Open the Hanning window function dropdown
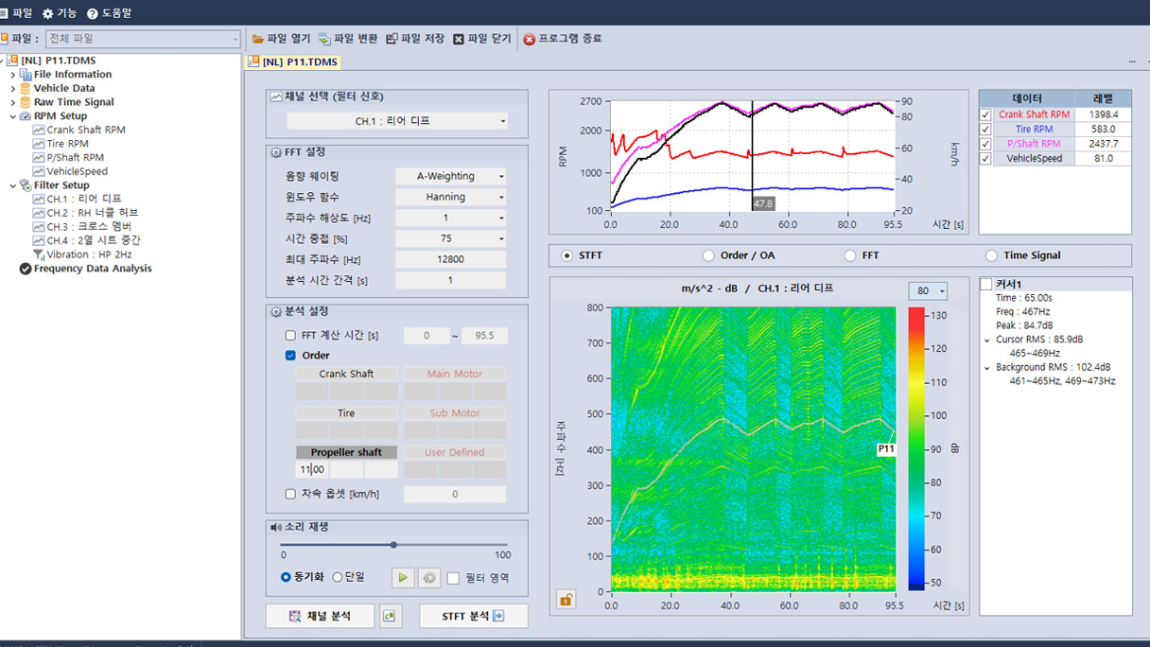This screenshot has width=1150, height=647. (451, 197)
